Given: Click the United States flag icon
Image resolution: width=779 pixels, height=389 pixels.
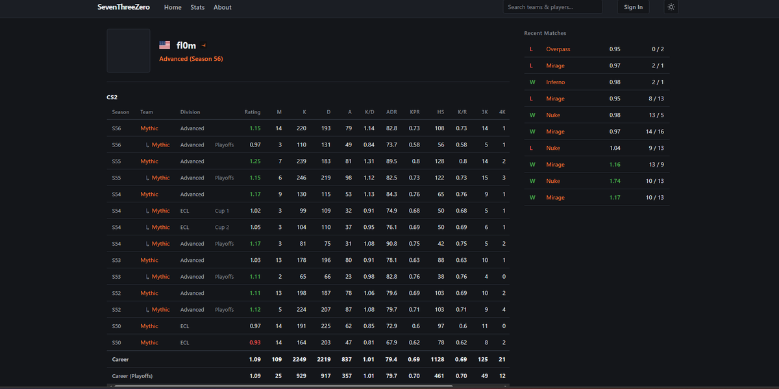Looking at the screenshot, I should pyautogui.click(x=165, y=45).
